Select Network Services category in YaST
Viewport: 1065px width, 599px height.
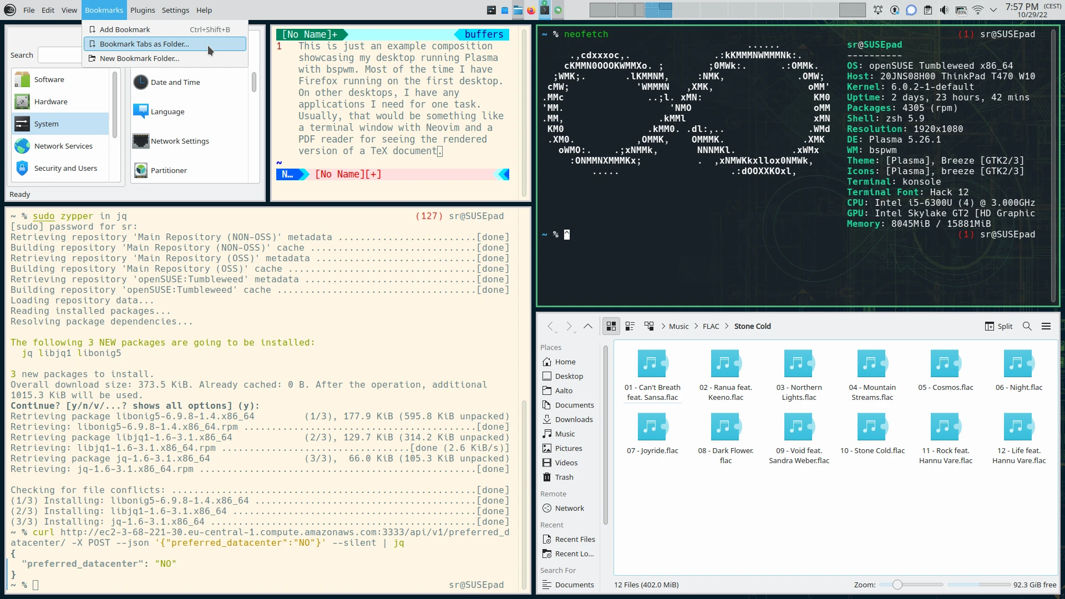[x=60, y=146]
